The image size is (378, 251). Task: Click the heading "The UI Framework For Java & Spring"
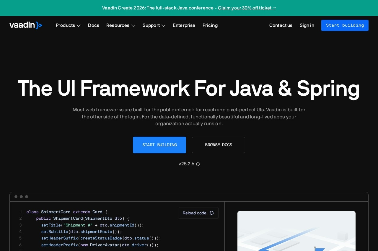(189, 88)
